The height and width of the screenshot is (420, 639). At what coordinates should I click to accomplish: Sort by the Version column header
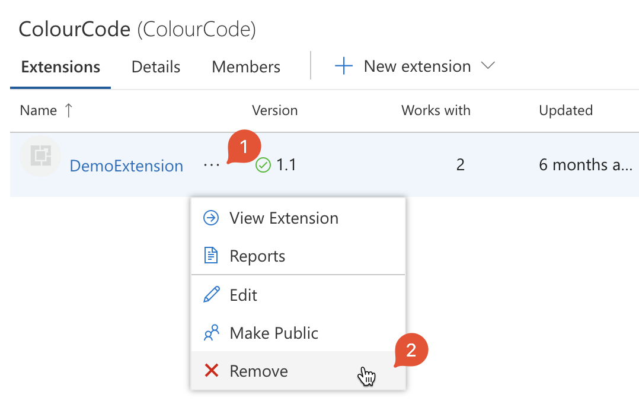(275, 110)
